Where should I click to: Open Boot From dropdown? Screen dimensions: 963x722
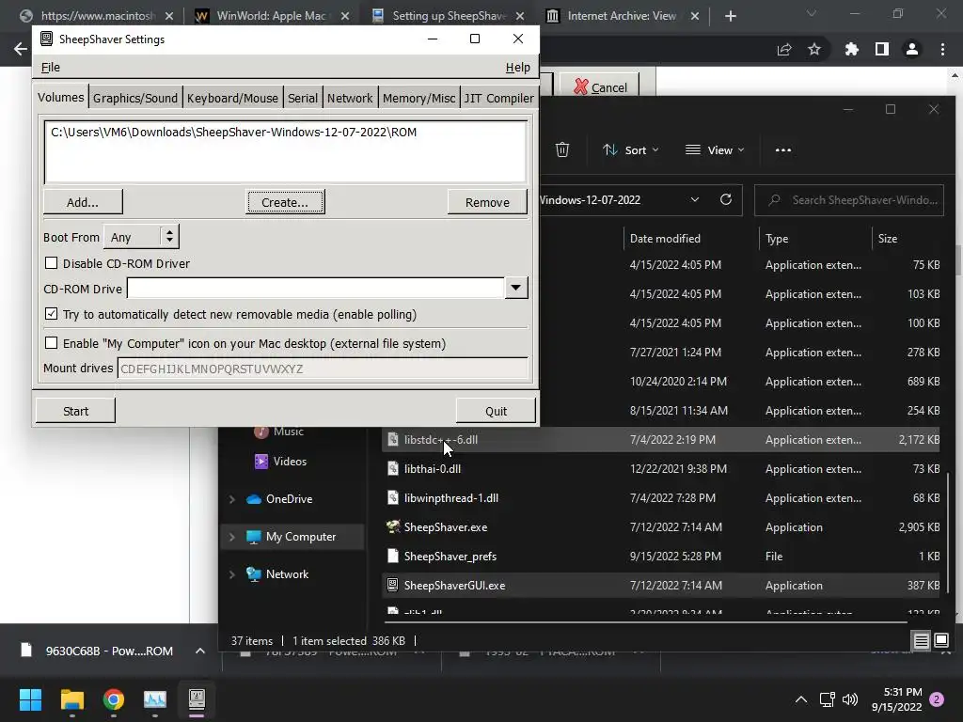coord(141,237)
